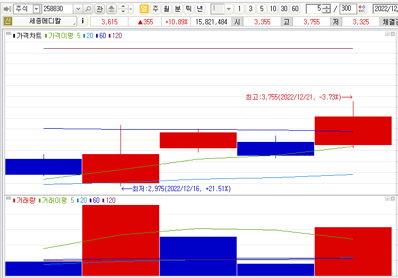Maximize the price chart panel
398x278 pixels.
[387, 34]
